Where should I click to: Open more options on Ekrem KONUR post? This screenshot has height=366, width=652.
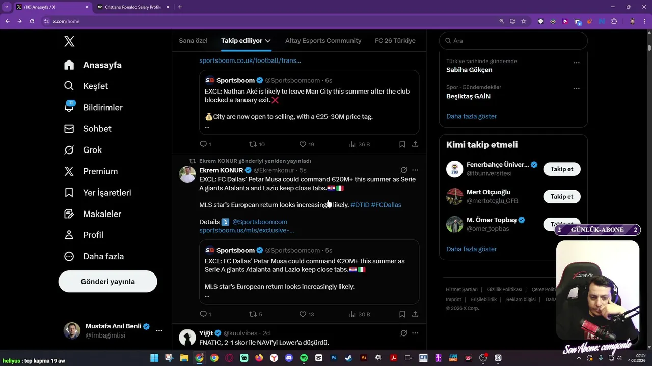pos(415,170)
